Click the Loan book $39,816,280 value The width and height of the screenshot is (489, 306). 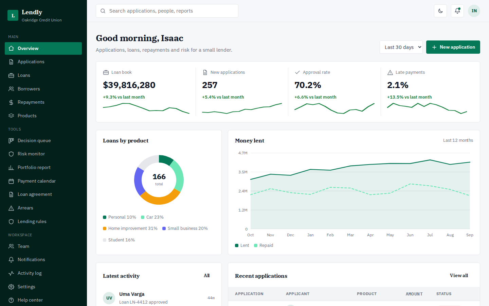coord(129,85)
